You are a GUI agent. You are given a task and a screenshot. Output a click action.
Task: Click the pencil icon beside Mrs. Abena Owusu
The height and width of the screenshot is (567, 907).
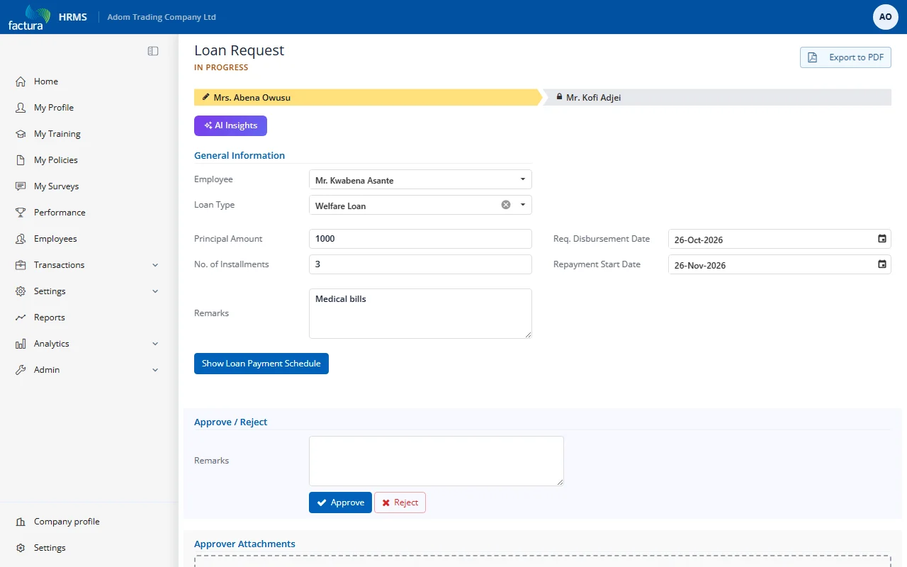pos(206,97)
